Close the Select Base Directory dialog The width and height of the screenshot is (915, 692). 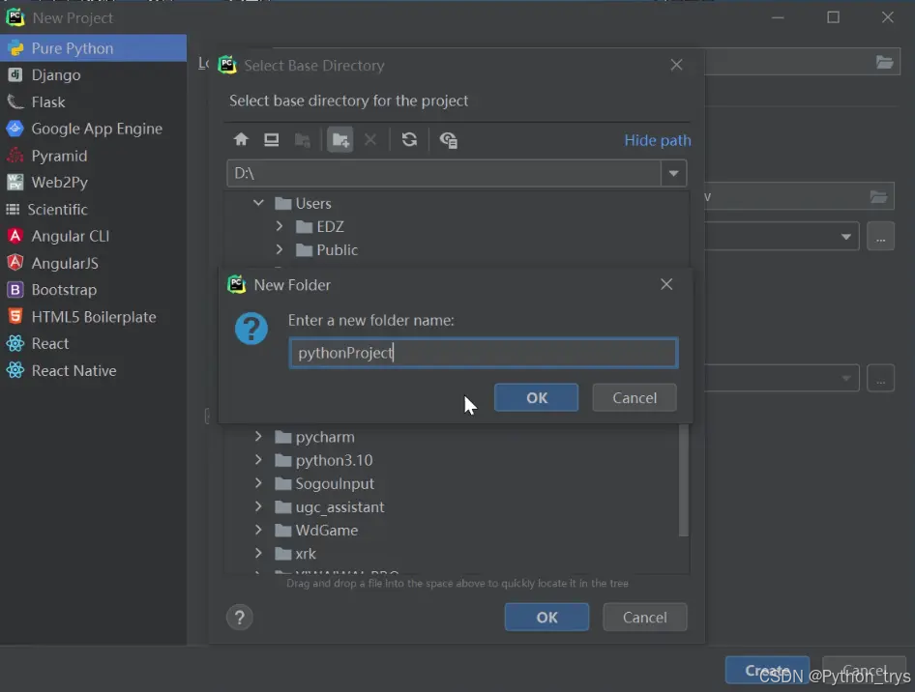click(x=676, y=65)
